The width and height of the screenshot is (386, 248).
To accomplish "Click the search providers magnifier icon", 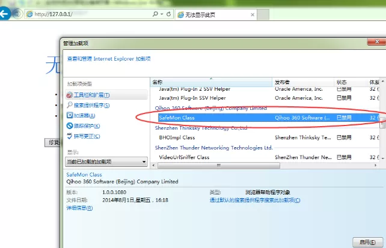I will tap(70, 105).
